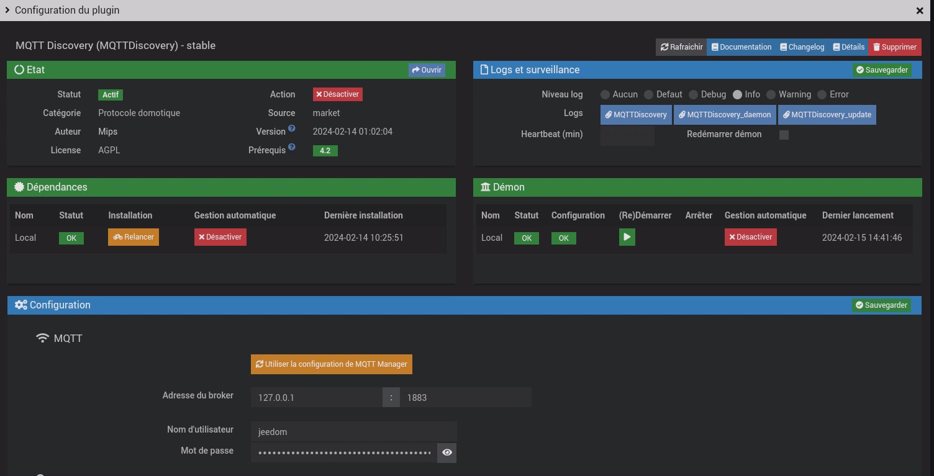This screenshot has height=476, width=934.
Task: Open the Détails view
Action: [848, 47]
